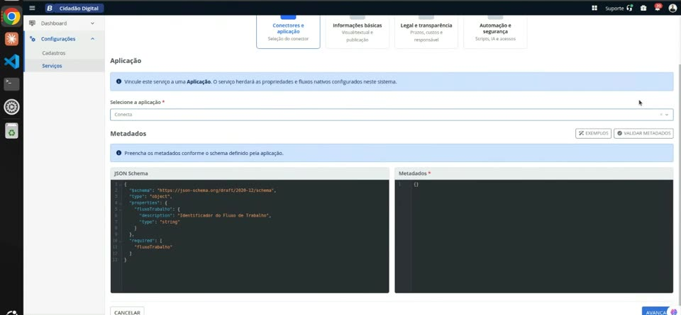Click the JSON Schema panel header
The height and width of the screenshot is (315, 681).
pyautogui.click(x=250, y=173)
